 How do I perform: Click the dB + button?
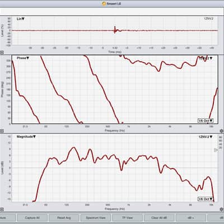coord(191,218)
